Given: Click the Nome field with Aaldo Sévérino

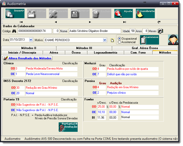Looking at the screenshot, I should pos(95,31).
